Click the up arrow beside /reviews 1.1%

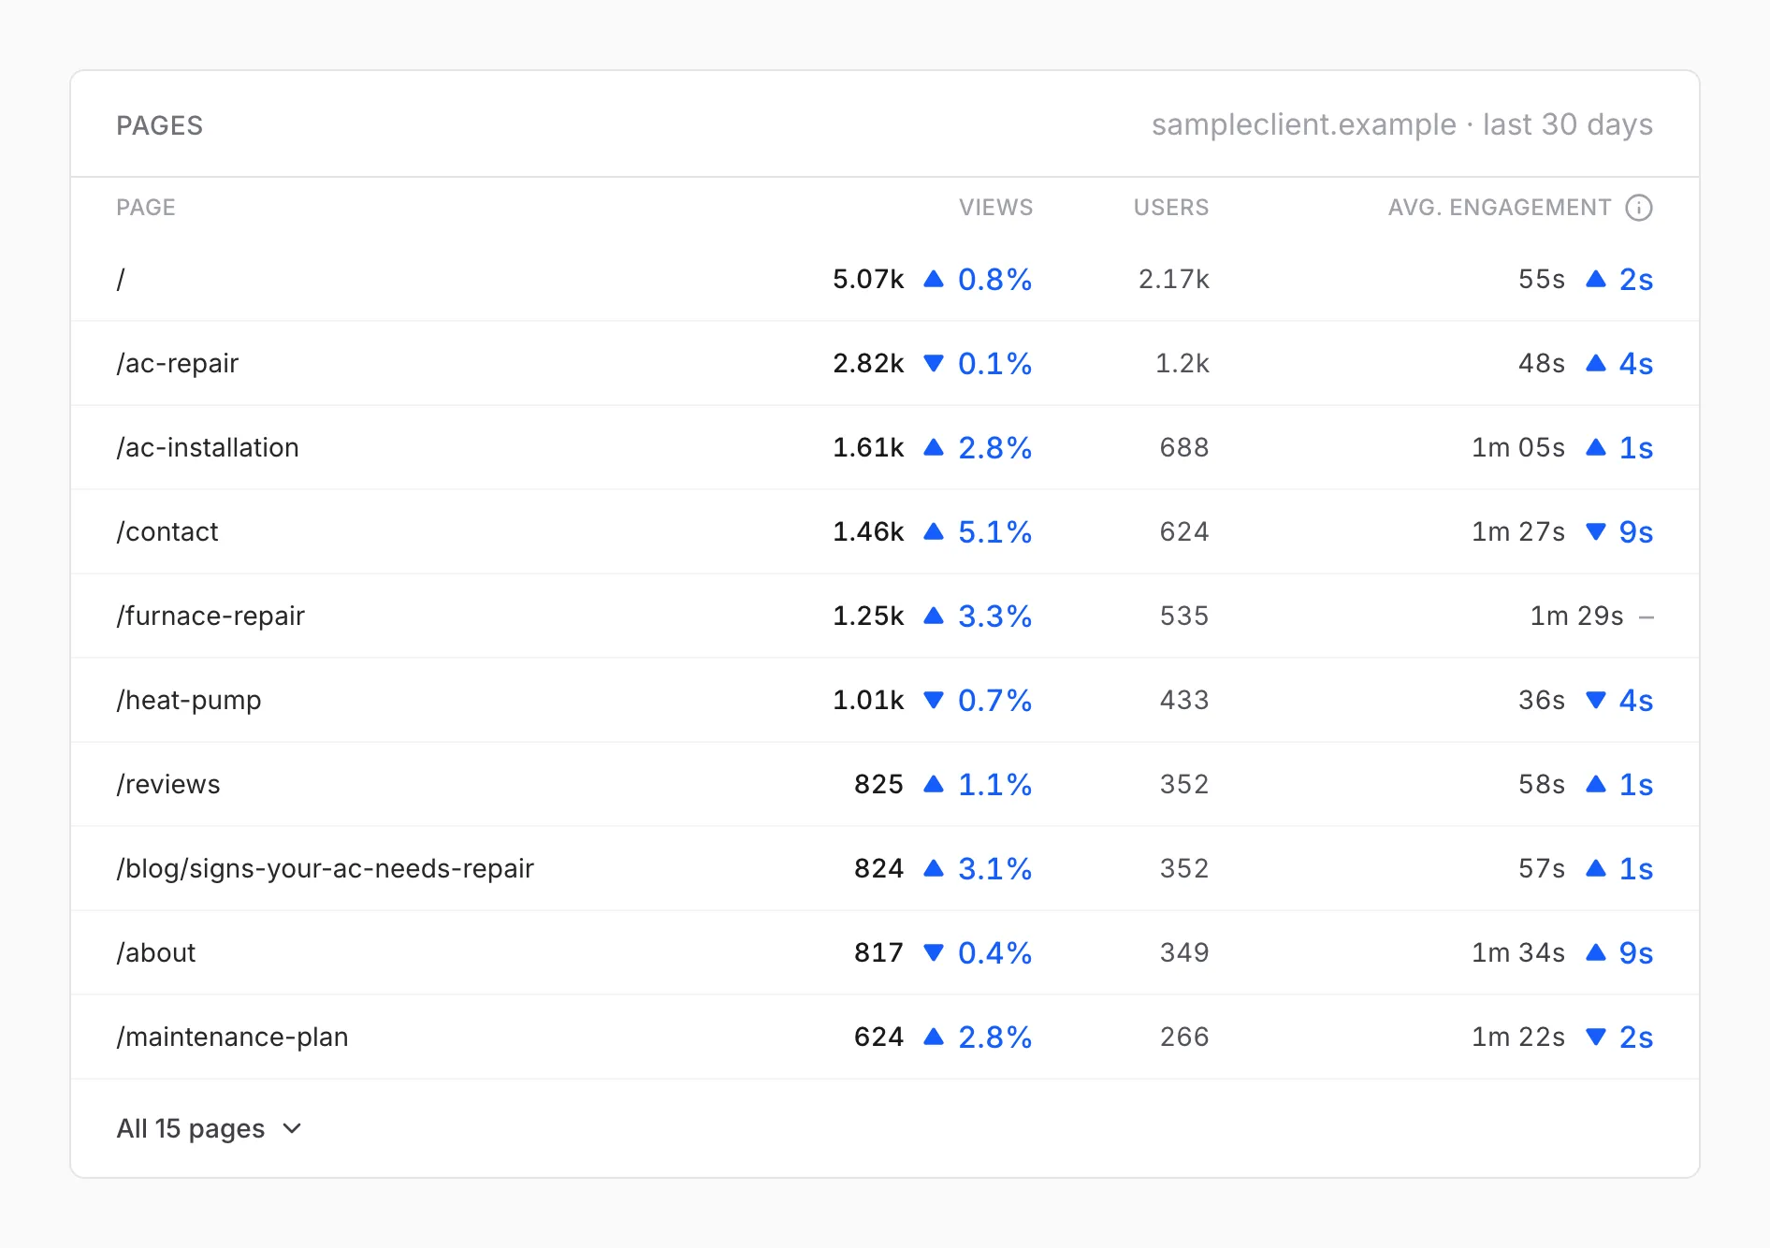933,784
